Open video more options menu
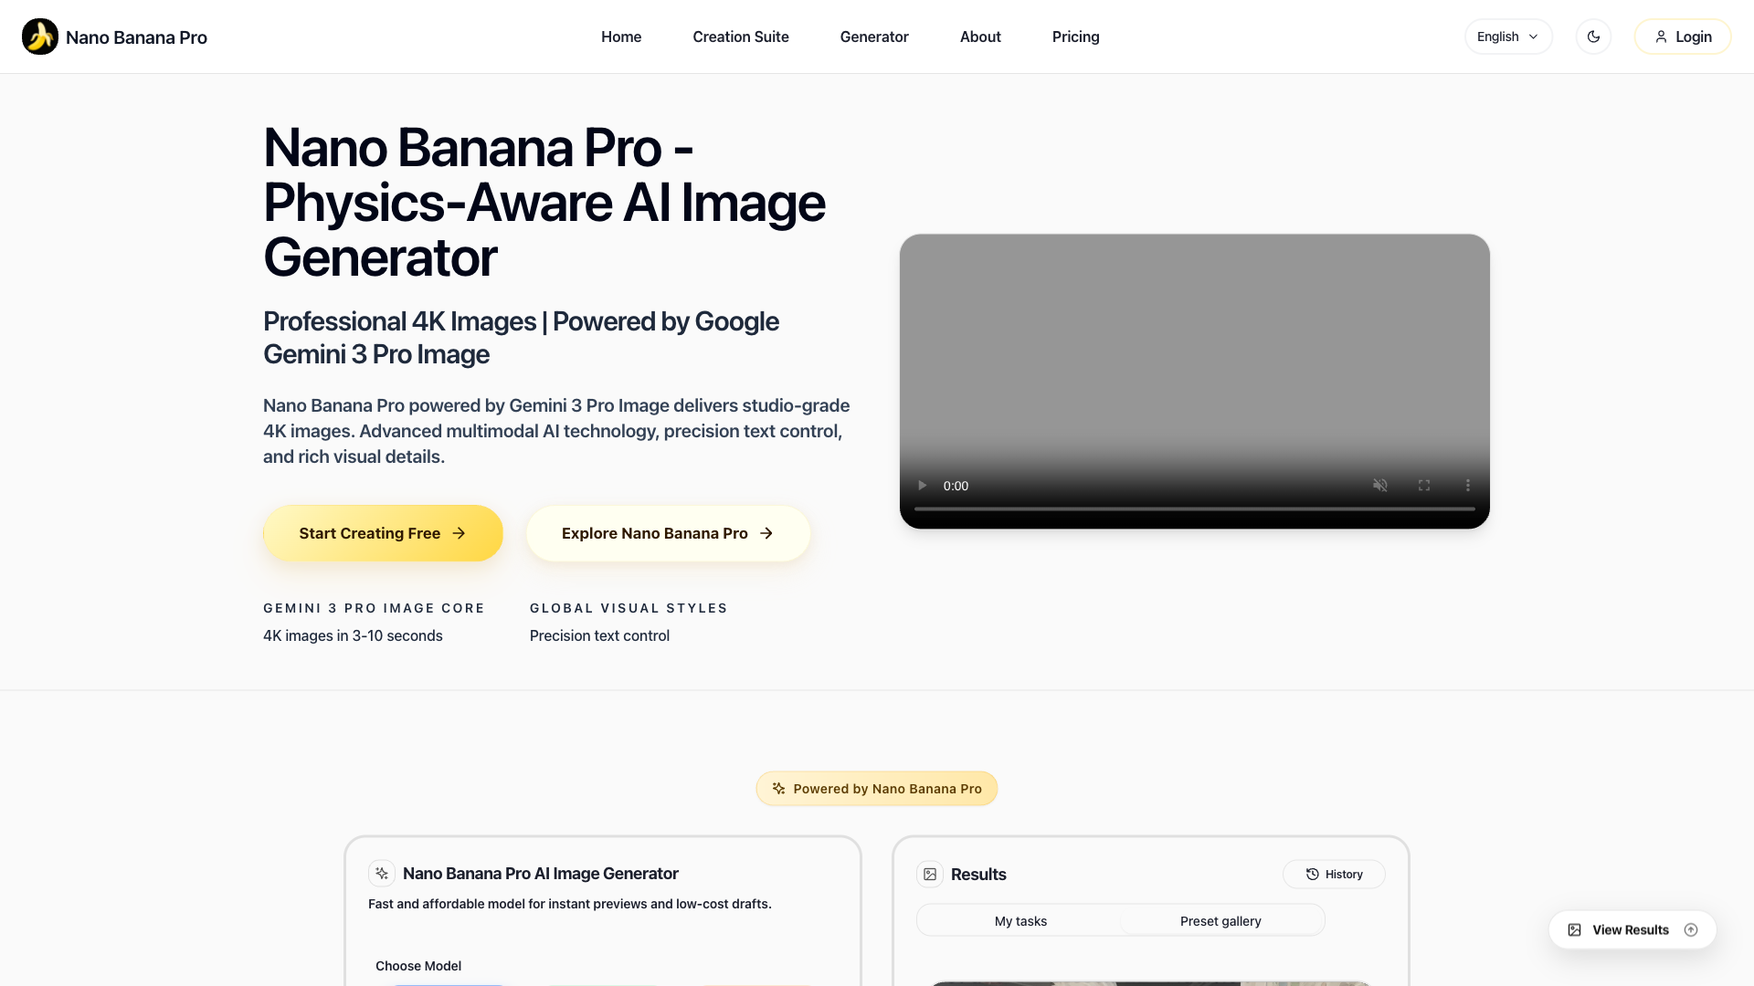The image size is (1754, 986). [1468, 486]
